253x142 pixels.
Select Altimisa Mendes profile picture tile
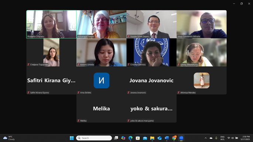[x=202, y=80]
